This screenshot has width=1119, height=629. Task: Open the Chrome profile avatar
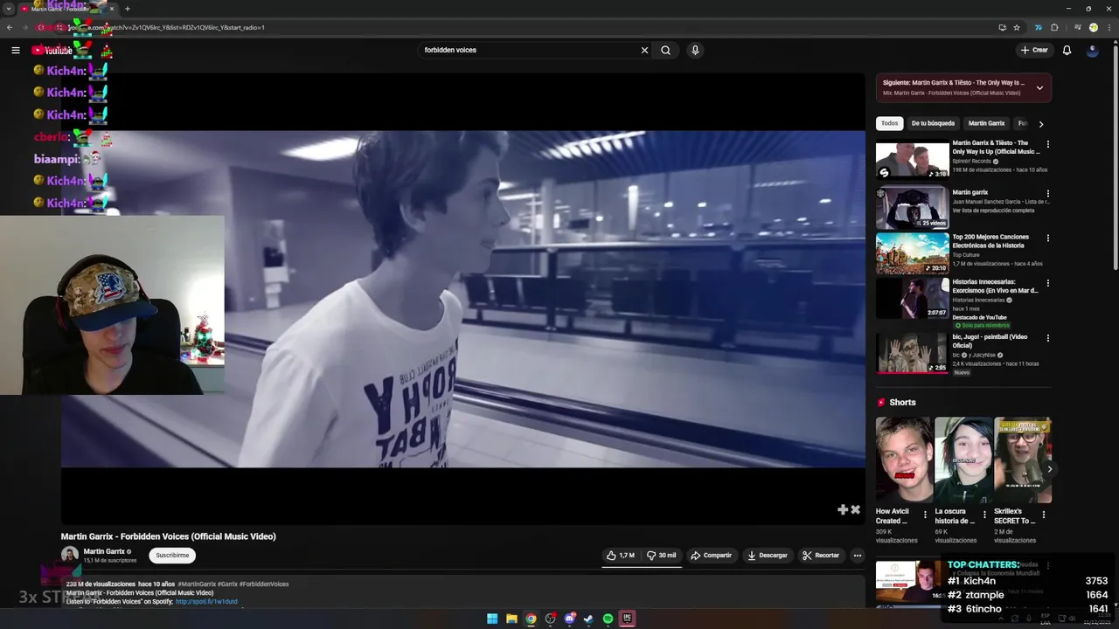(1093, 27)
